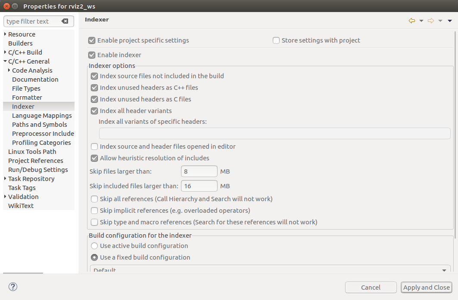The height and width of the screenshot is (300, 458).
Task: Disable the Enable indexer checkbox
Action: [92, 55]
